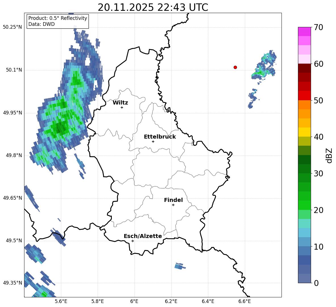Click colorbar tick label 60
Screen dimensions: 336x307
pos(318,64)
